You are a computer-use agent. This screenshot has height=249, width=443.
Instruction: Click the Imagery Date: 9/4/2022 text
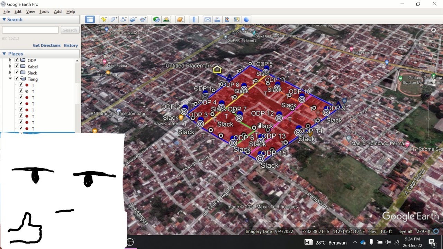pyautogui.click(x=269, y=231)
